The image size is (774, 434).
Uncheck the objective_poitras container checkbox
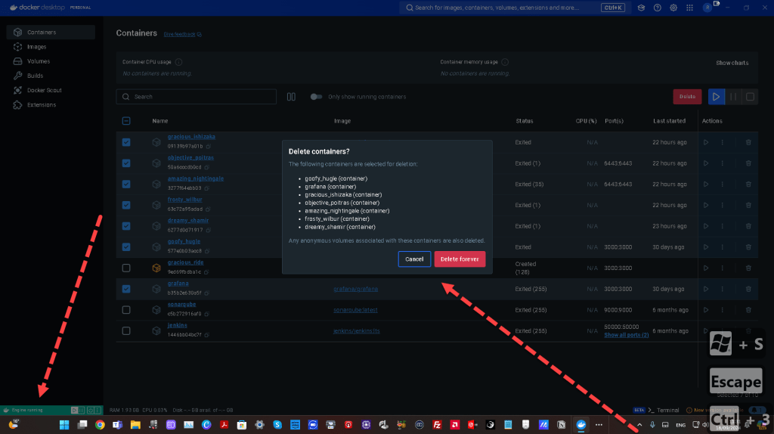[126, 163]
